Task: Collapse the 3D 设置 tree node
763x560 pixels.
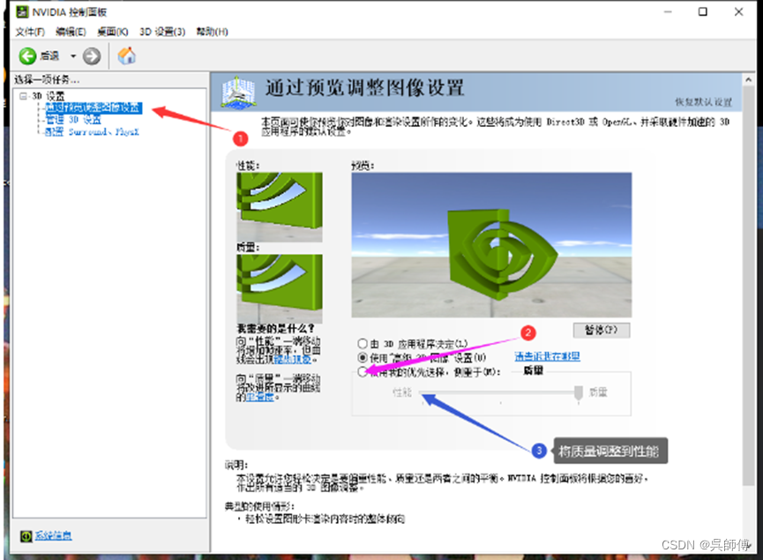Action: click(23, 96)
